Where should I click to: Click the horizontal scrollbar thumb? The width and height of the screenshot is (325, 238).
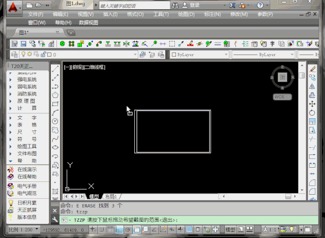pyautogui.click(x=288, y=196)
